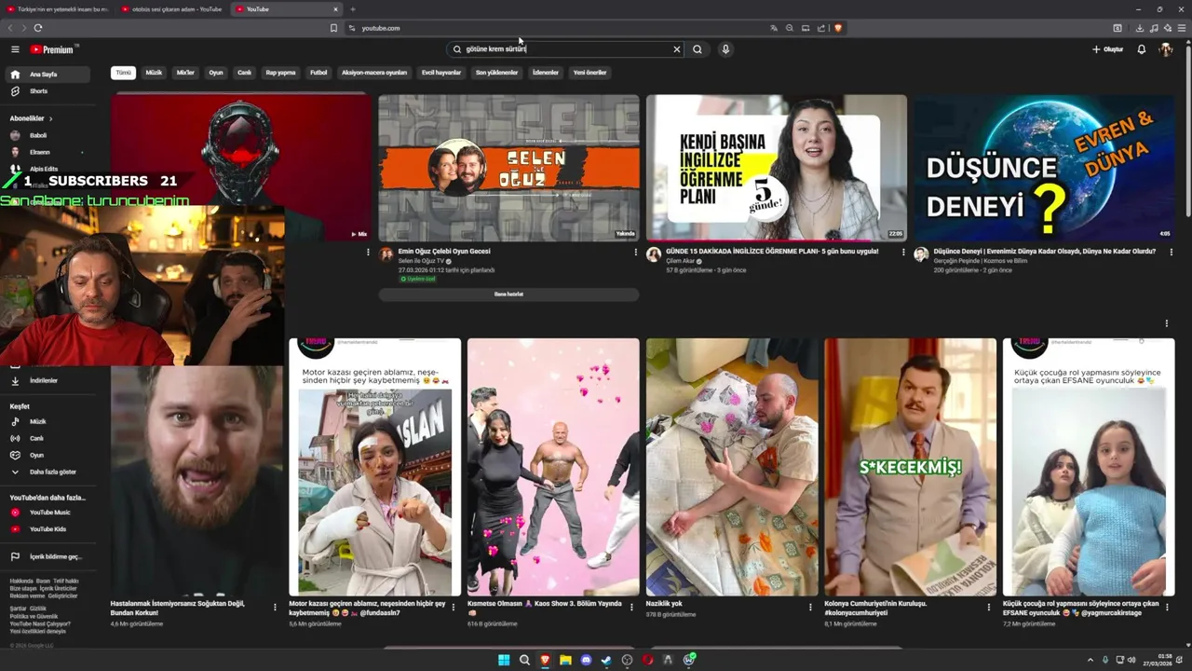1192x671 pixels.
Task: Open the Nazikik yok Short
Action: (x=732, y=467)
